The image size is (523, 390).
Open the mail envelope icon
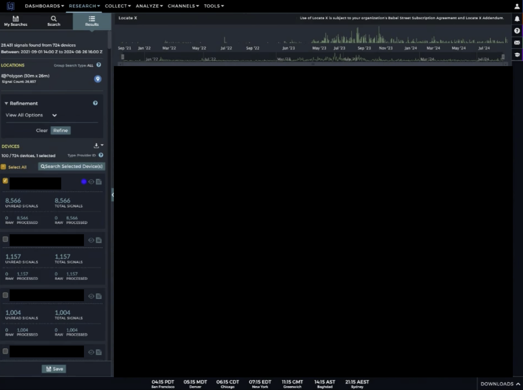click(x=517, y=43)
